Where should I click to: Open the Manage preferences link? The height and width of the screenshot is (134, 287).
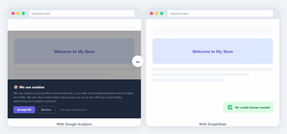point(74,110)
